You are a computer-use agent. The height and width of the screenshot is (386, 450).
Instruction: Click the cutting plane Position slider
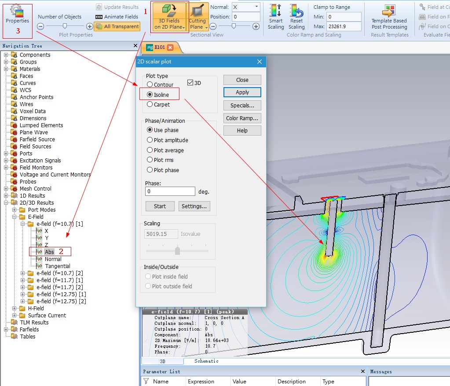click(x=234, y=26)
